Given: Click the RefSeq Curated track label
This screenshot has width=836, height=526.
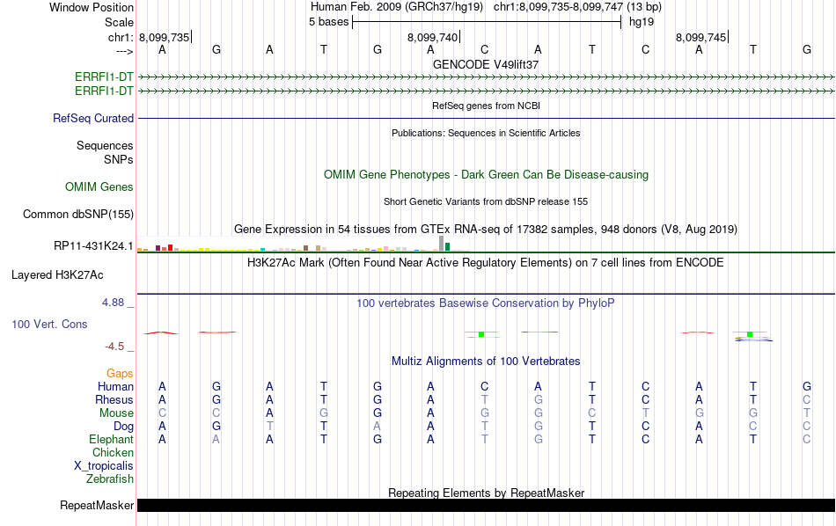Looking at the screenshot, I should point(93,119).
